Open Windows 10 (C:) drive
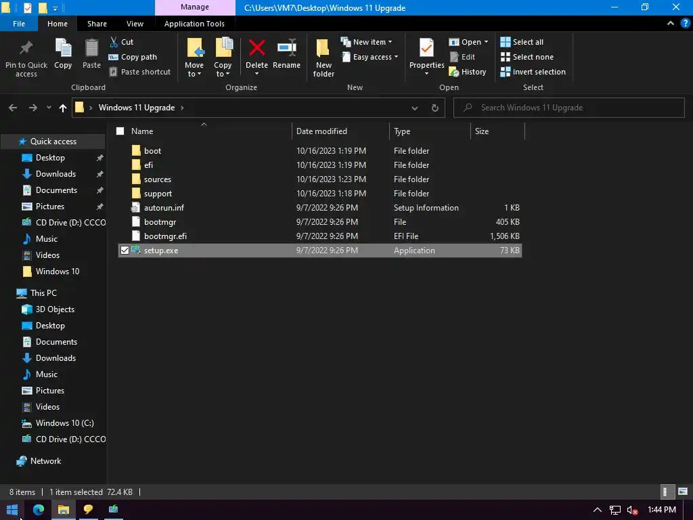 pos(64,422)
